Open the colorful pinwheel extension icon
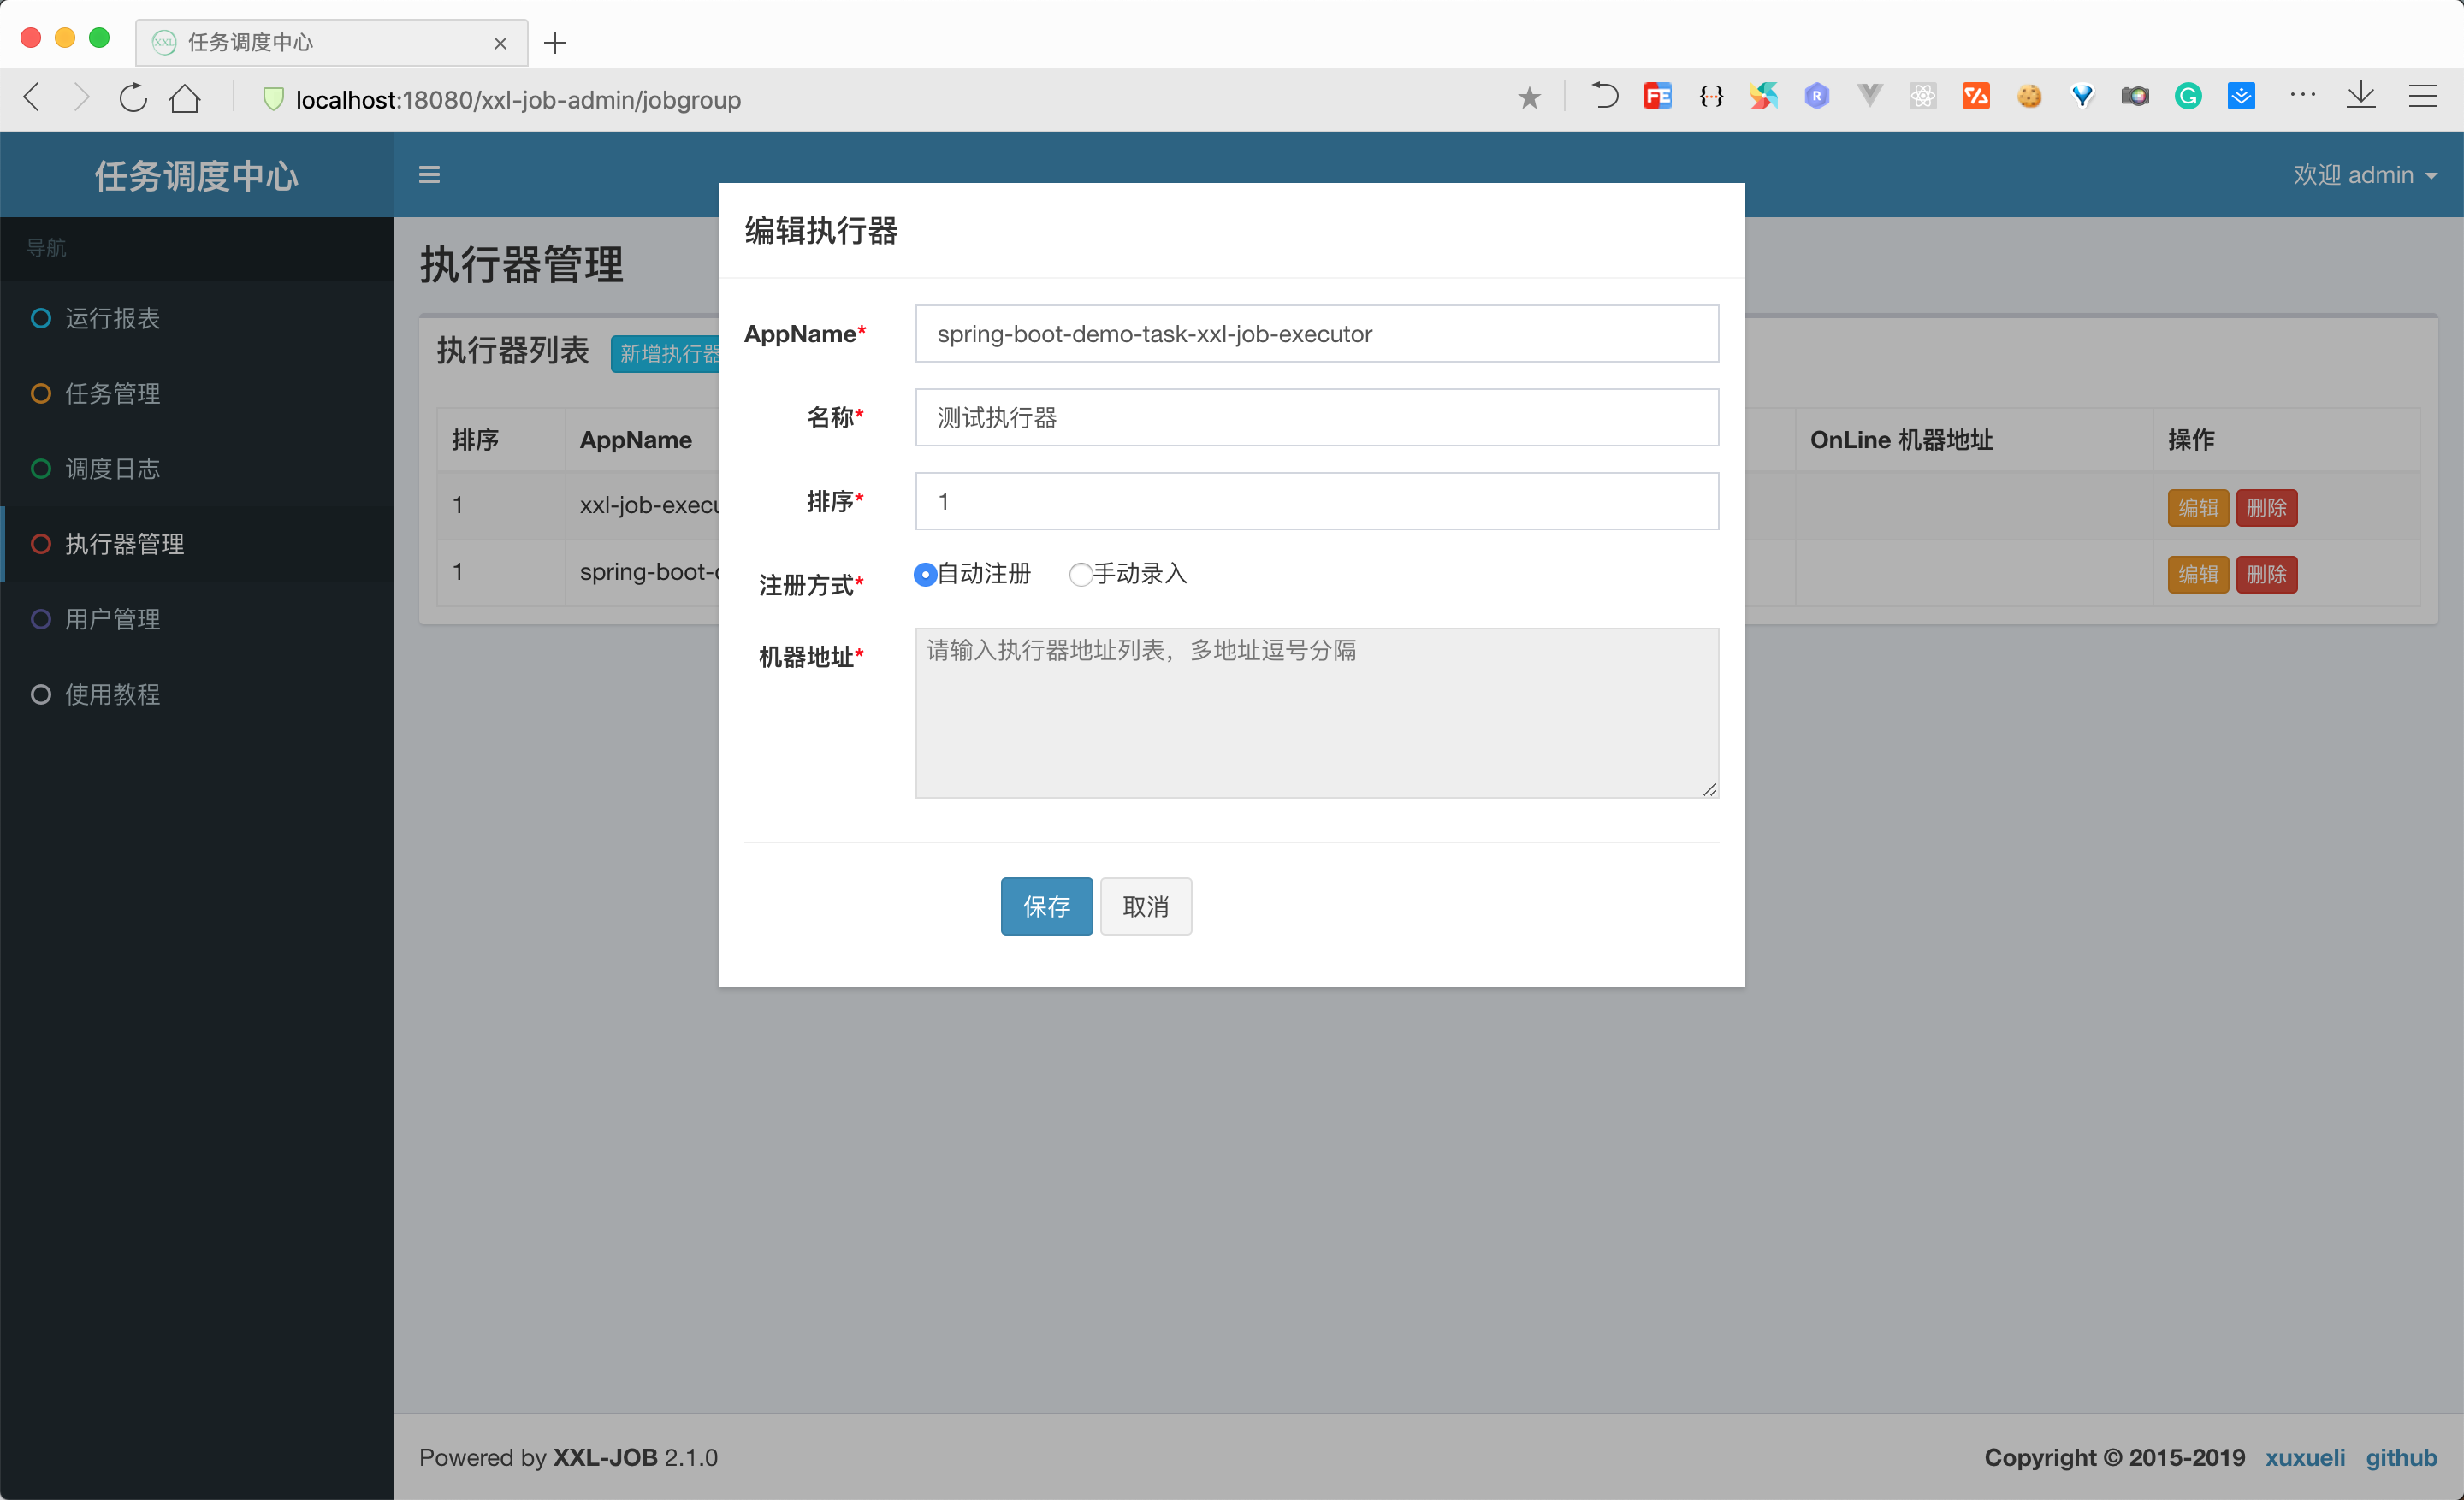2464x1500 pixels. pyautogui.click(x=1764, y=96)
